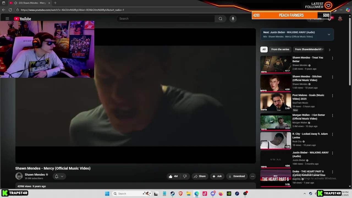View site information icon in address bar
Viewport: 352px width, 198px height.
click(17, 10)
